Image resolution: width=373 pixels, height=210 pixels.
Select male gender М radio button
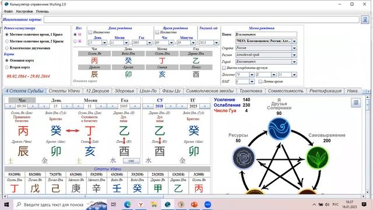pos(75,34)
